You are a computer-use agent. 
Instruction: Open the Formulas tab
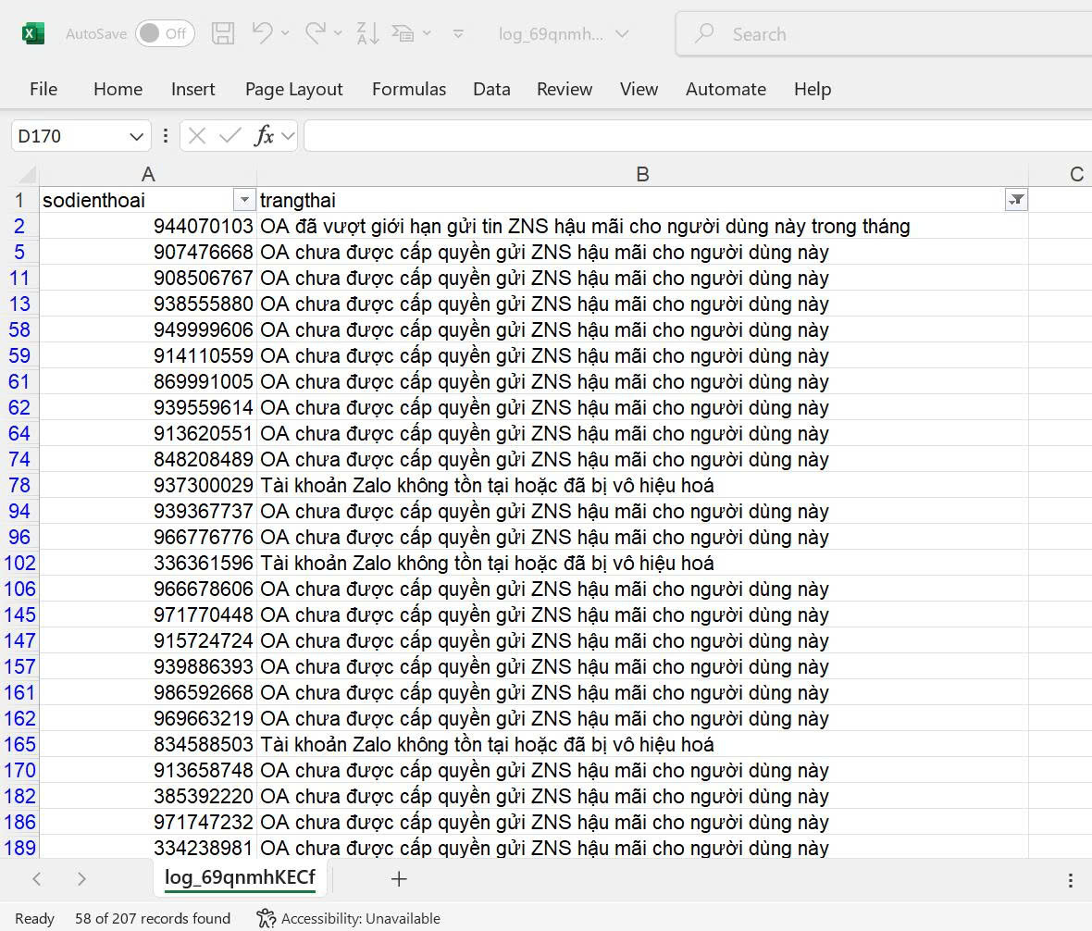click(409, 89)
